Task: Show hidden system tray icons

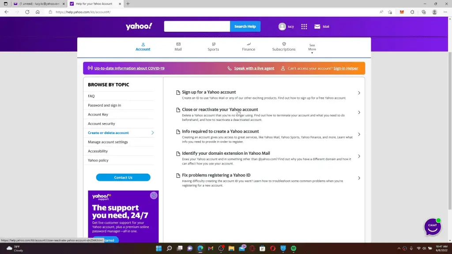Action: pyautogui.click(x=399, y=248)
